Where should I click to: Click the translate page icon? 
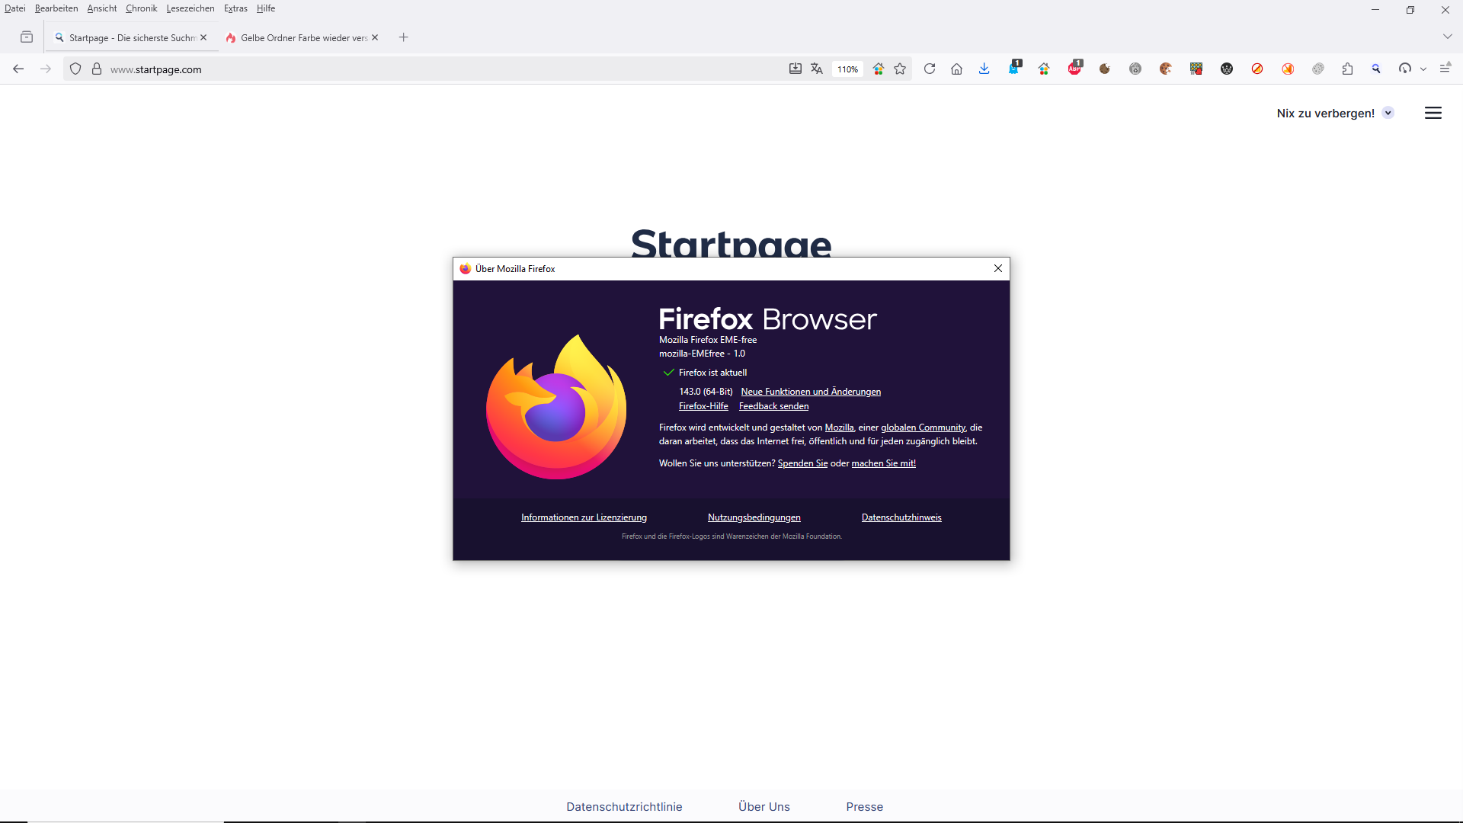[817, 69]
